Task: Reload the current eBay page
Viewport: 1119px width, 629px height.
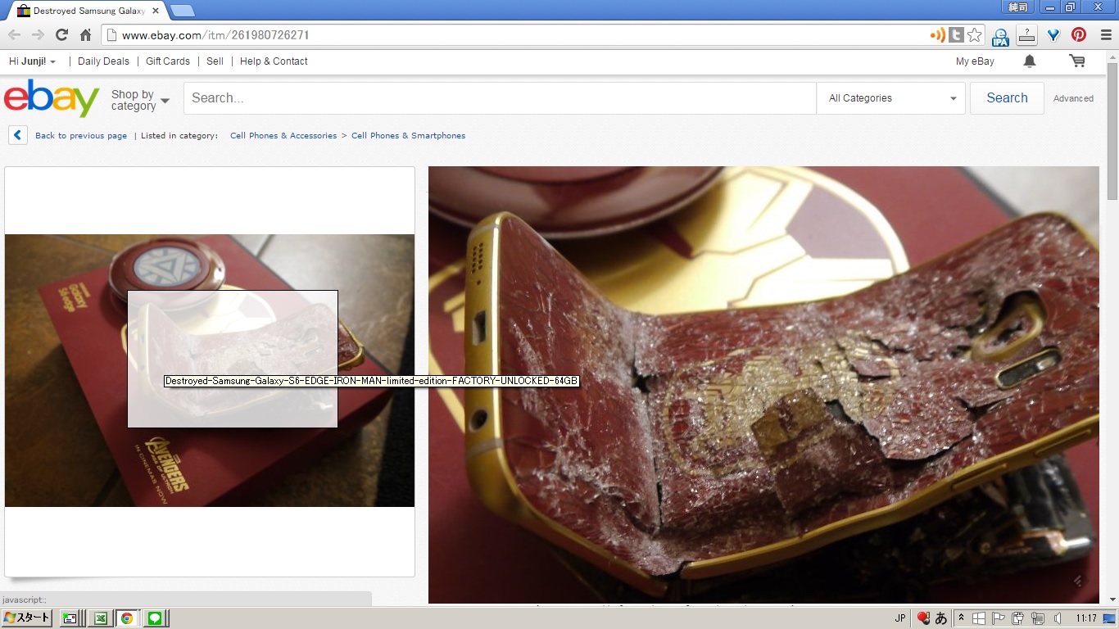Action: (61, 35)
